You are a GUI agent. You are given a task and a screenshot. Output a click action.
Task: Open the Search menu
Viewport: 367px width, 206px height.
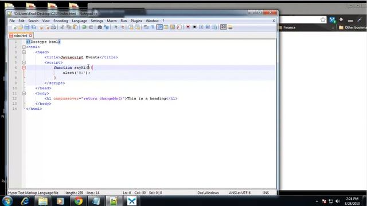33,21
